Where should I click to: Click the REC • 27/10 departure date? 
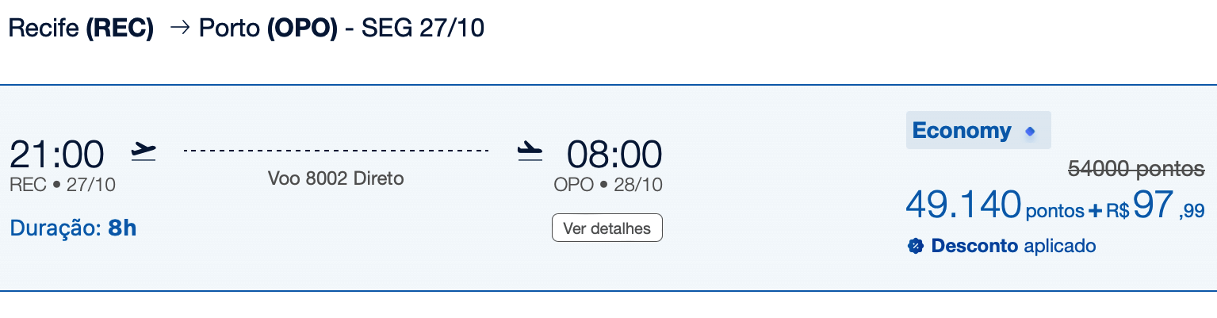tap(63, 186)
